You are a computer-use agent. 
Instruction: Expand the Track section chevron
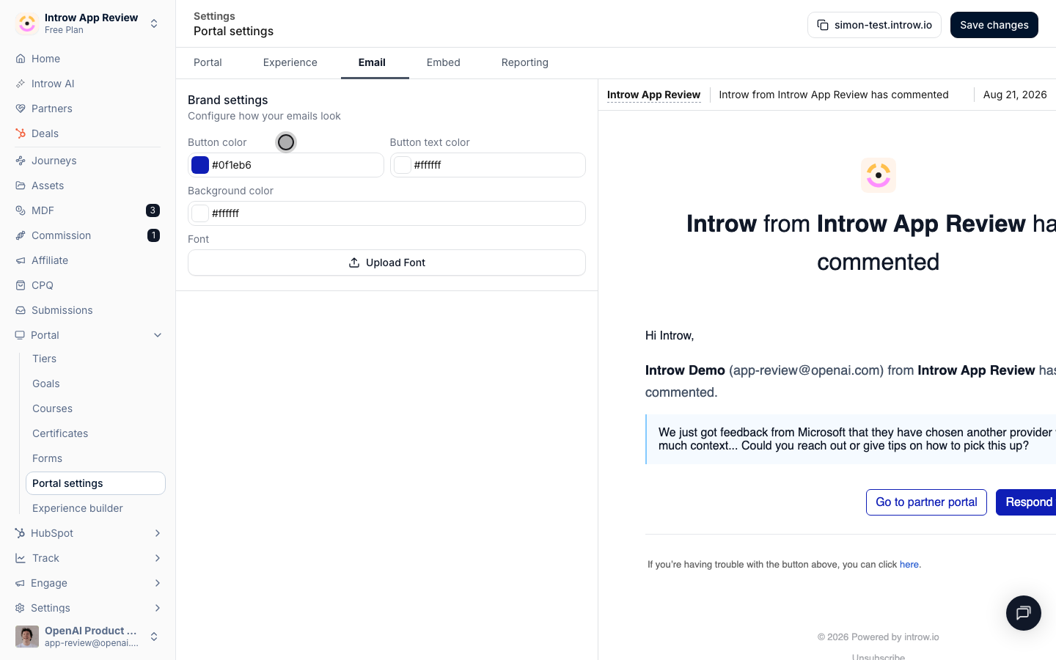158,558
